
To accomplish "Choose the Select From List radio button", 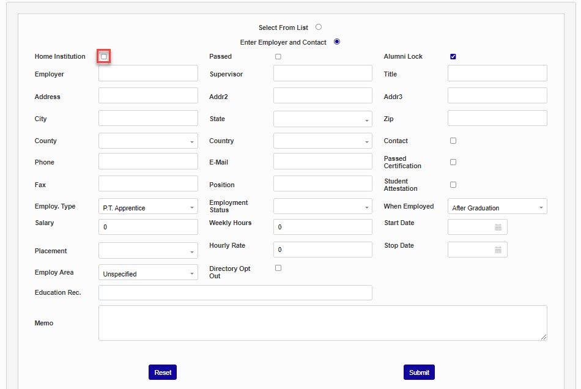I will (319, 27).
